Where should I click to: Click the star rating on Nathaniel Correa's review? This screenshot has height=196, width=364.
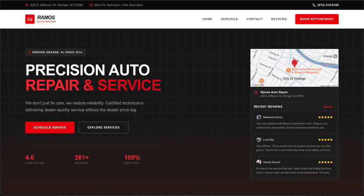click(x=325, y=117)
